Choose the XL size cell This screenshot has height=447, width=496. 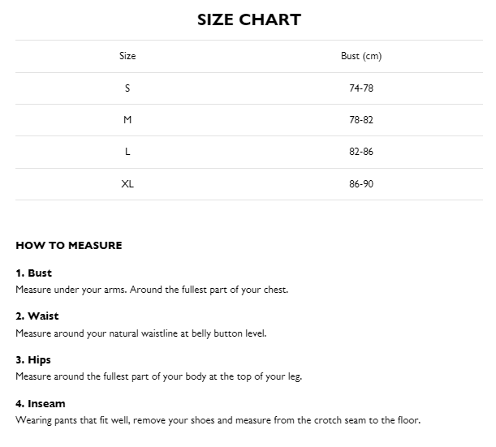pyautogui.click(x=127, y=184)
